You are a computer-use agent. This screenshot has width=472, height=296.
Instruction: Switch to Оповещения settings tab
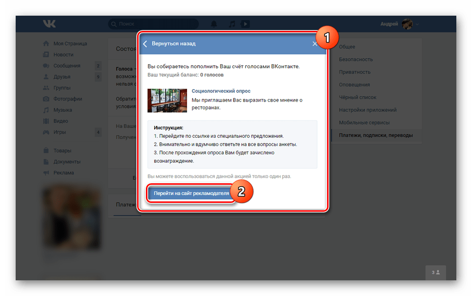354,85
